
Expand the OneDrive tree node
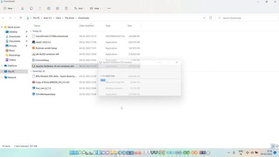(2, 66)
